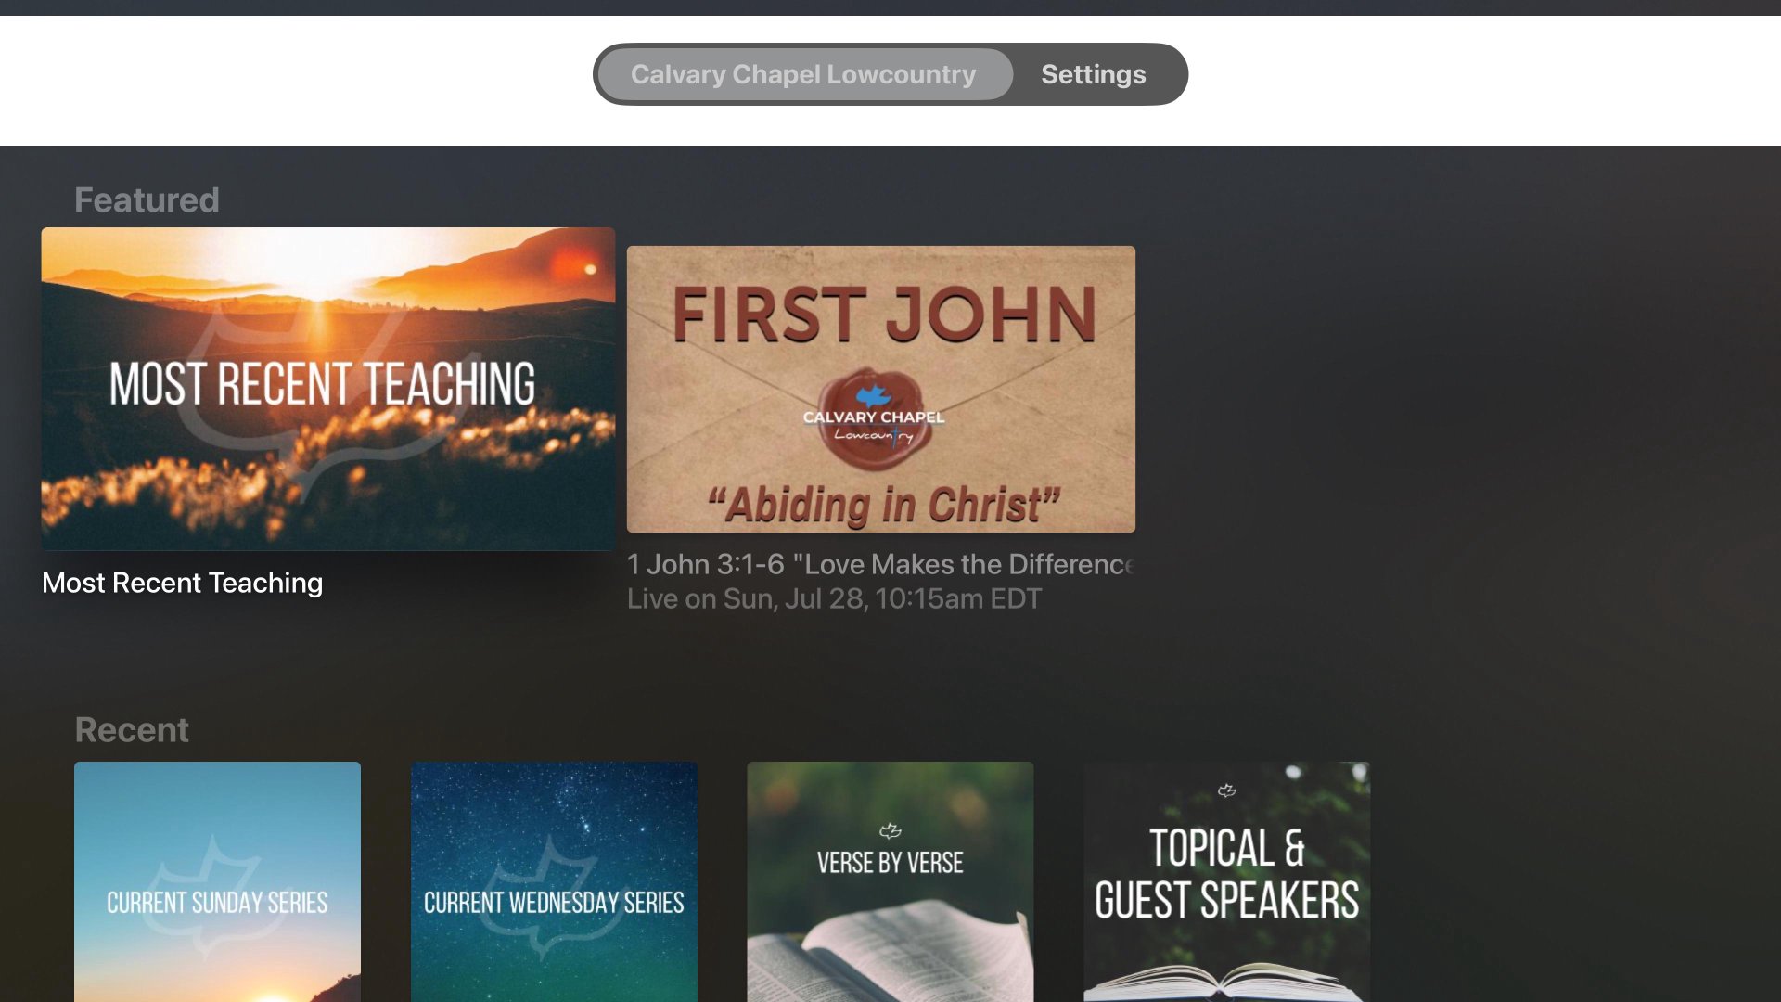The width and height of the screenshot is (1781, 1002).
Task: Click the setting sun in Most Recent Teaching image
Action: [322, 278]
